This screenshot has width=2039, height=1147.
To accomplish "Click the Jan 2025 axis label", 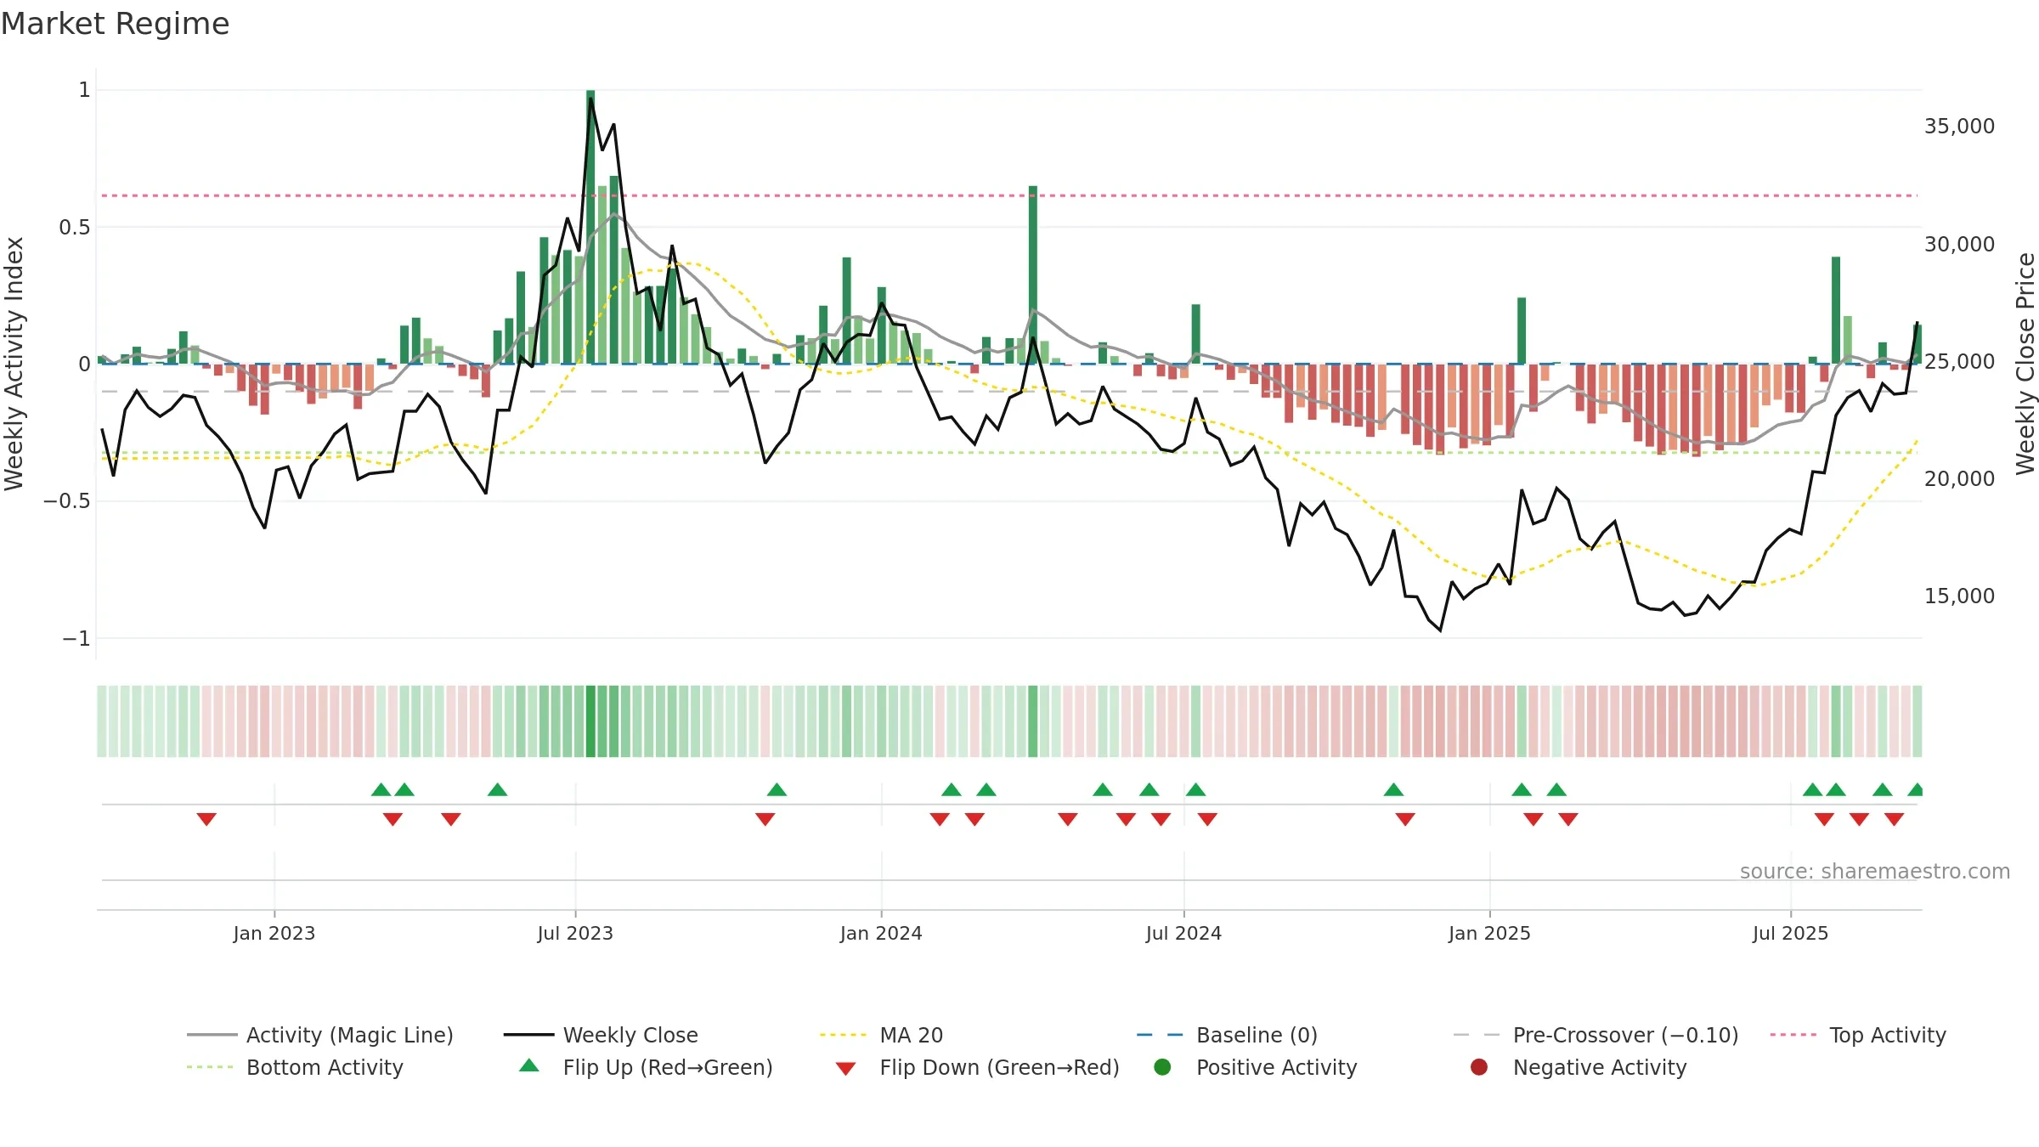I will tap(1489, 933).
